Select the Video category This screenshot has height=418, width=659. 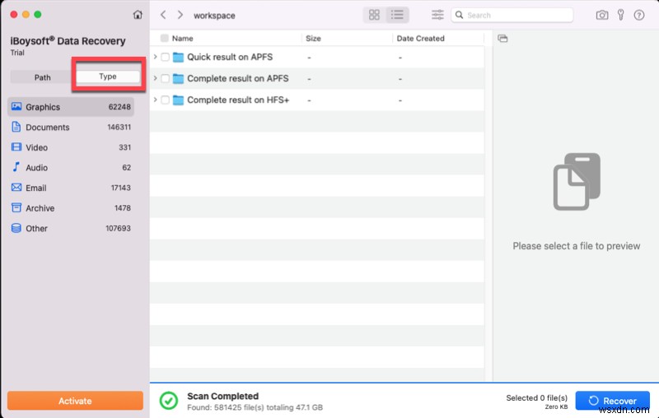coord(71,147)
